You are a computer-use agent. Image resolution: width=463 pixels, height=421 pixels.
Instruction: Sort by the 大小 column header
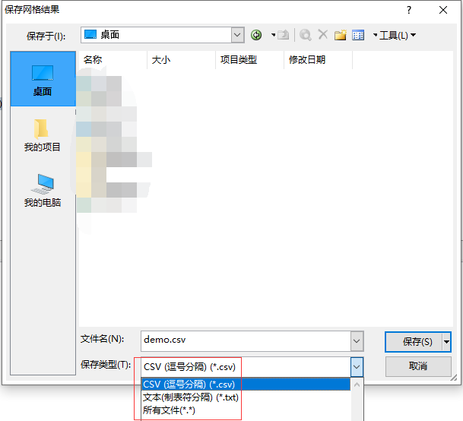[182, 60]
